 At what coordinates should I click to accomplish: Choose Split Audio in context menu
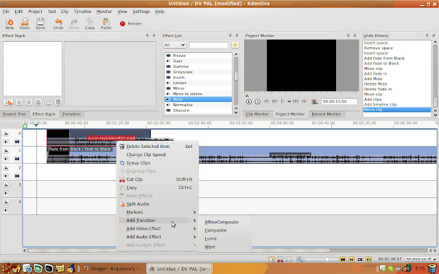click(x=158, y=204)
